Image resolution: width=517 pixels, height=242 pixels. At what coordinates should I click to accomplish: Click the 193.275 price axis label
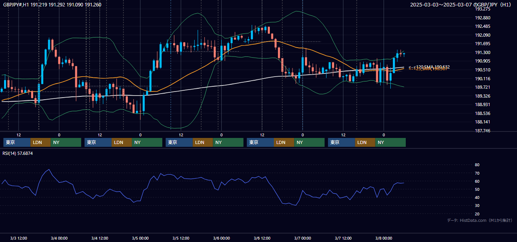[483, 9]
